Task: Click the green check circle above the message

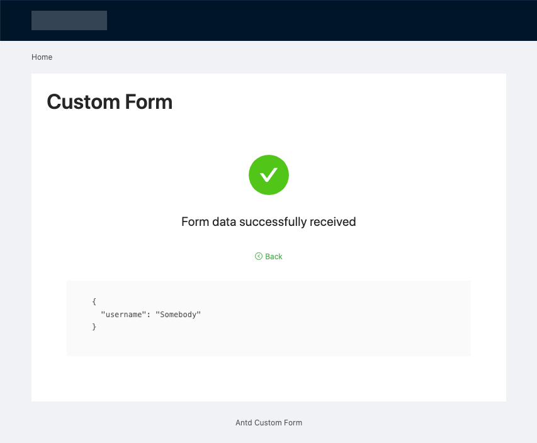Action: (269, 175)
